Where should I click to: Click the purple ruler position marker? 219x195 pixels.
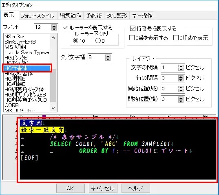pos(44,116)
